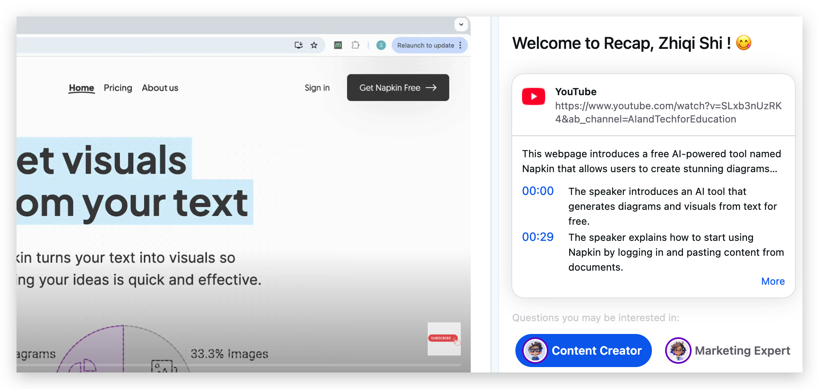This screenshot has height=389, width=819.
Task: Click the Subscribe overlay thumbnail
Action: point(444,339)
